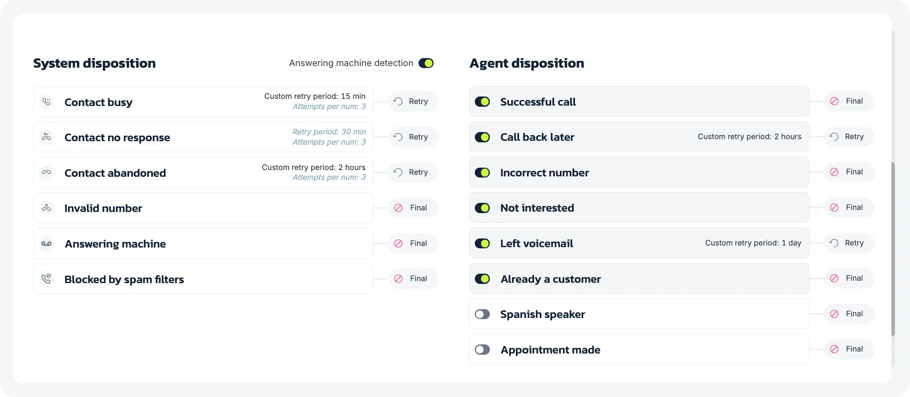Click the Invalid number icon

tap(47, 208)
